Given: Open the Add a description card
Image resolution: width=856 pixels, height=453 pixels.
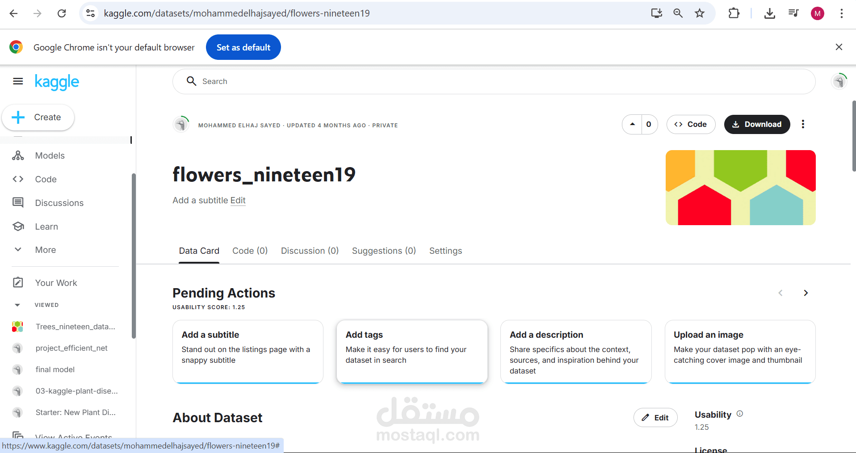Looking at the screenshot, I should pos(576,352).
